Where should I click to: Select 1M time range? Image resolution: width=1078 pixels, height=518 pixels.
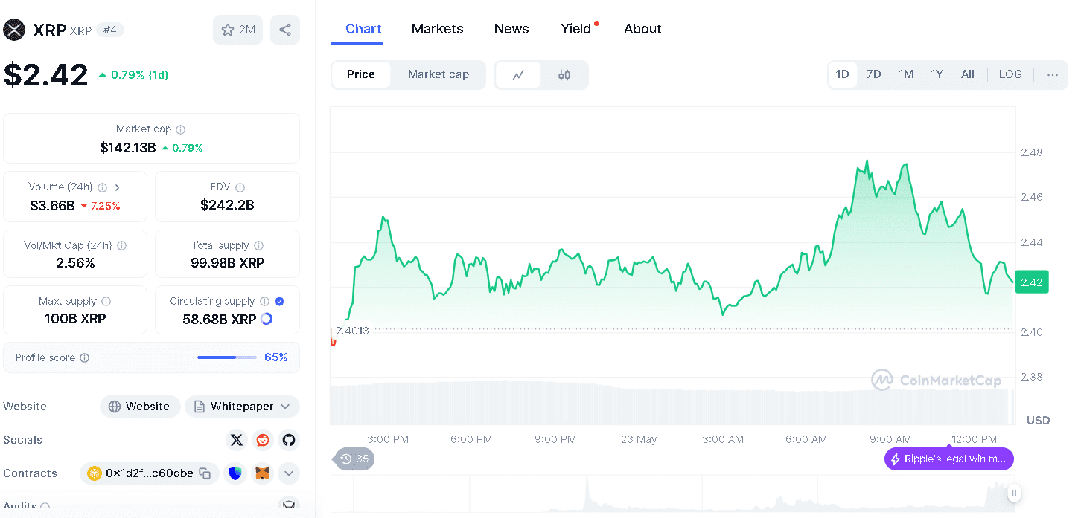click(x=906, y=74)
